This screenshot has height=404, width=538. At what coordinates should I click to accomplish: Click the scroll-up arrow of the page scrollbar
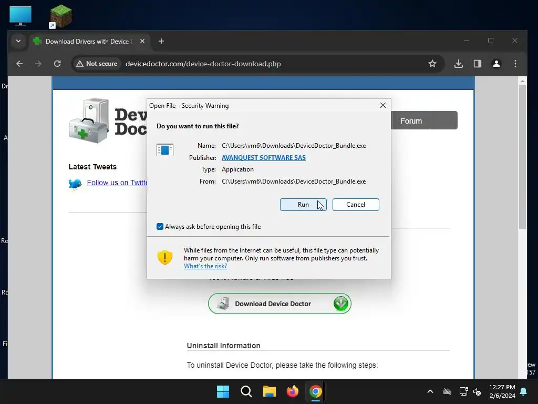[522, 82]
